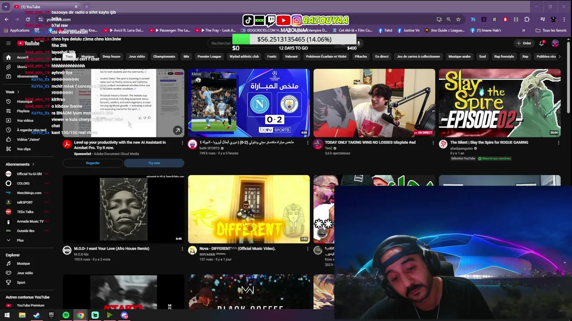Open Jeux vidéo under Explorer
The width and height of the screenshot is (572, 321).
click(25, 273)
